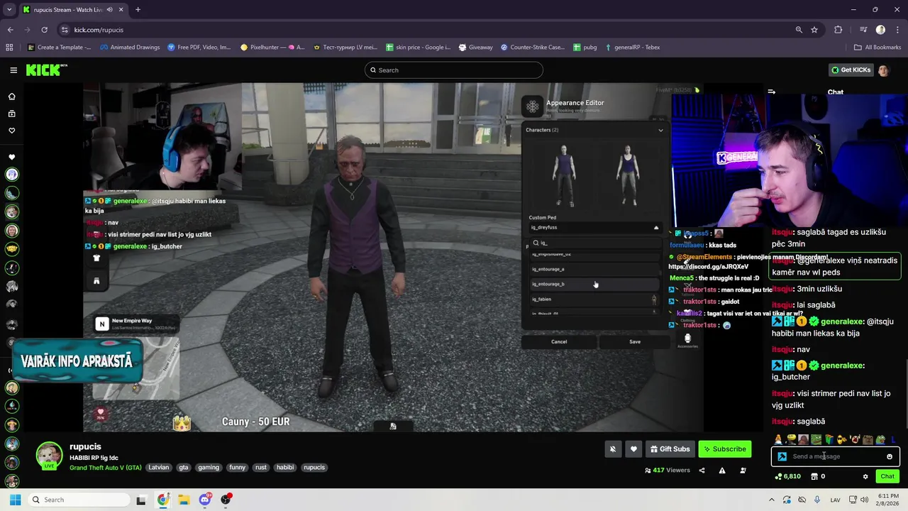The height and width of the screenshot is (511, 908).
Task: Choose ig_entourage_b from ped list
Action: [594, 284]
